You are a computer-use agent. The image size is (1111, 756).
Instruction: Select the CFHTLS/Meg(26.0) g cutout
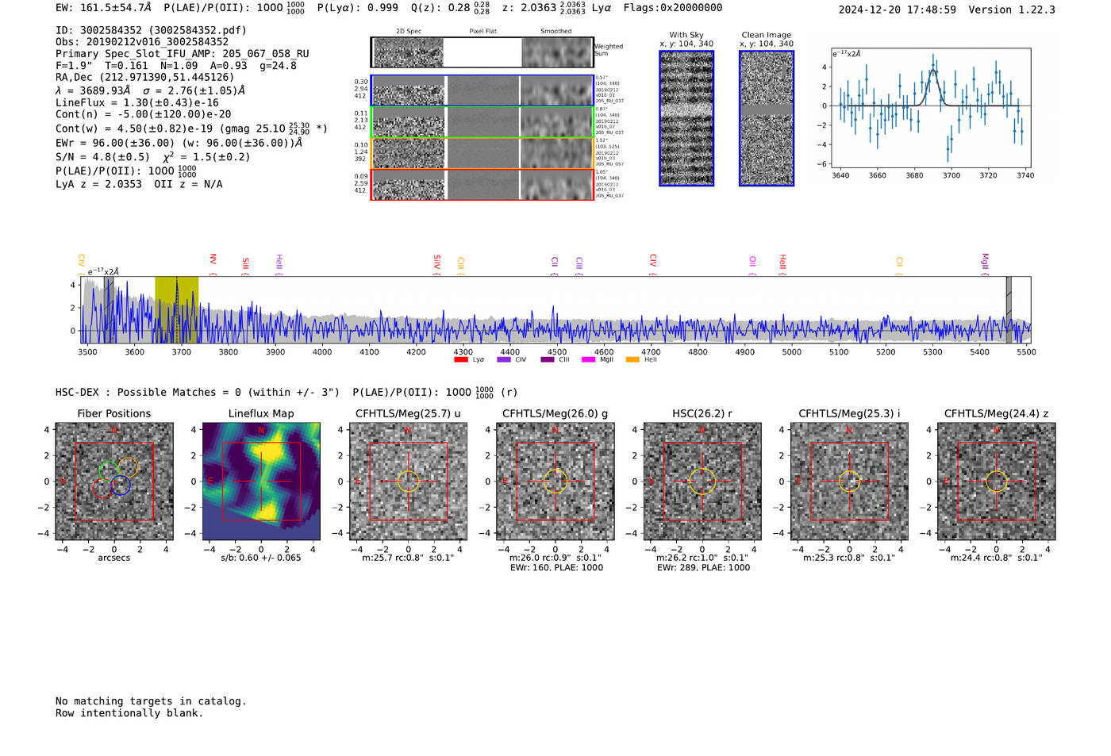[x=555, y=482]
